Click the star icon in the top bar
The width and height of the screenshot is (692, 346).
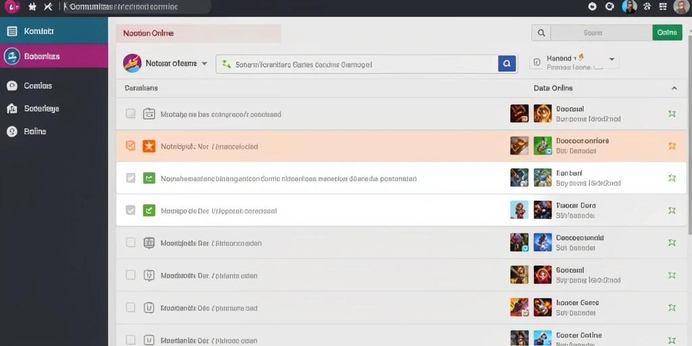tap(32, 7)
